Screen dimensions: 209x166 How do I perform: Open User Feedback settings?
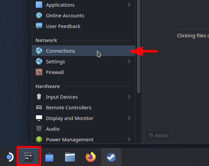coord(83,26)
